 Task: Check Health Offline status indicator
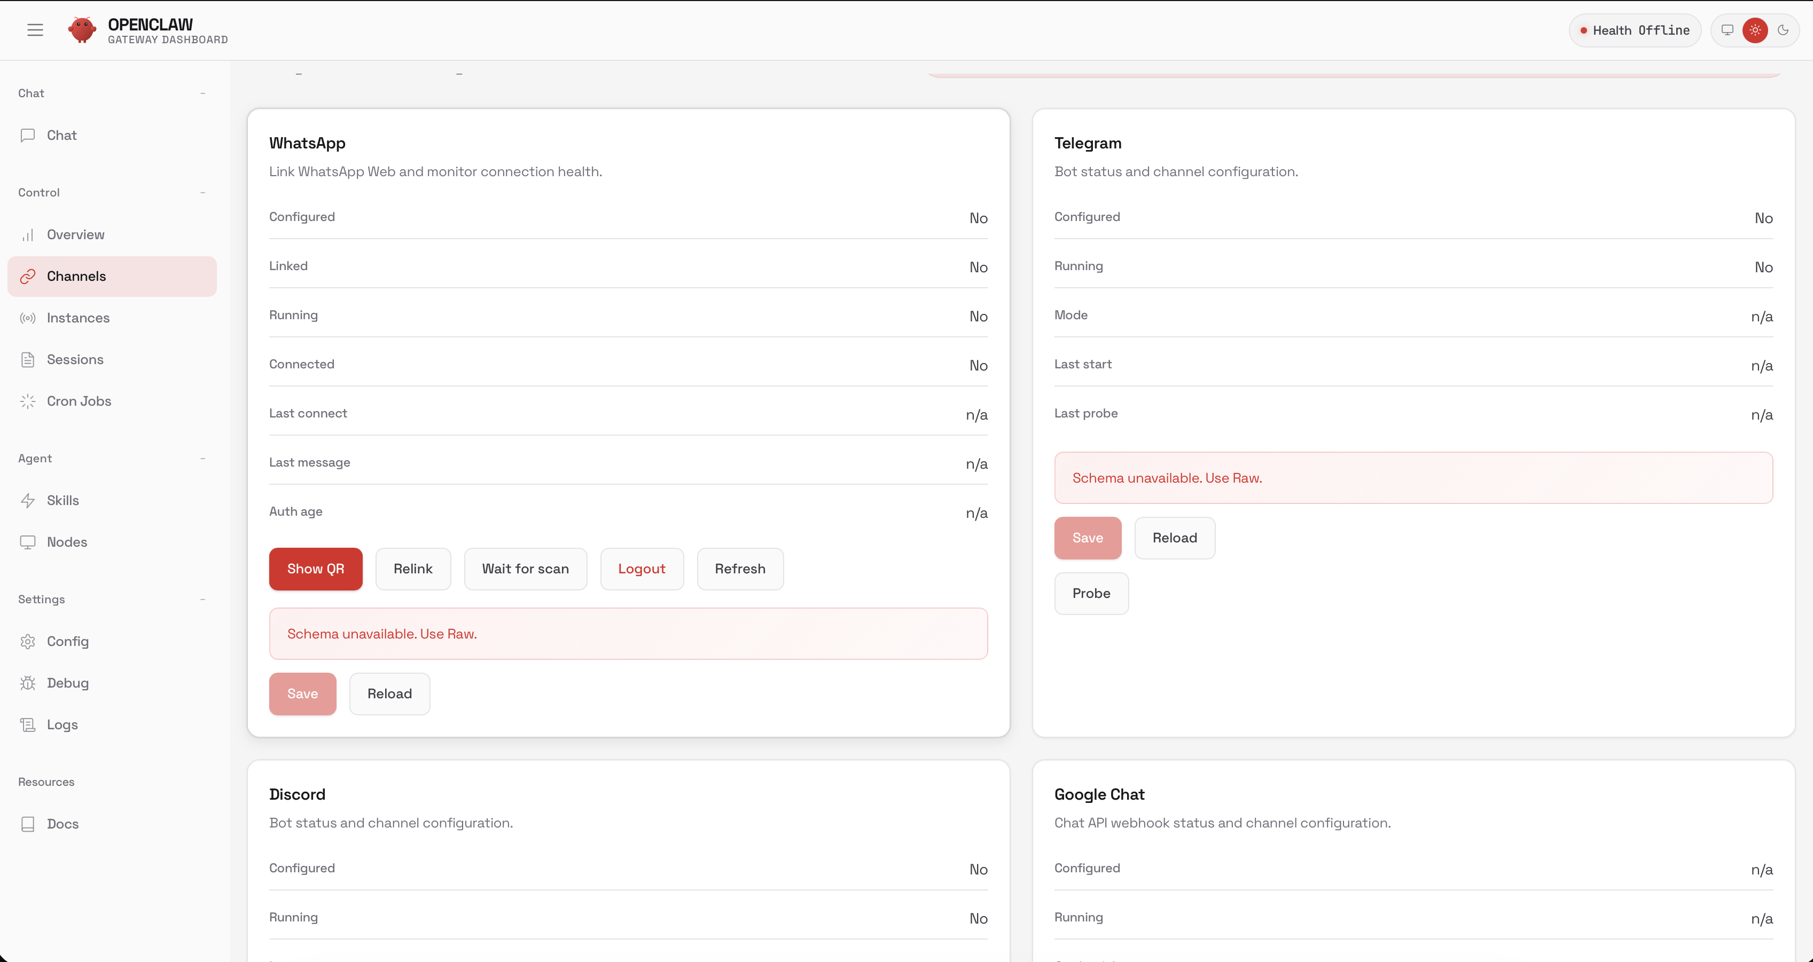pos(1634,29)
